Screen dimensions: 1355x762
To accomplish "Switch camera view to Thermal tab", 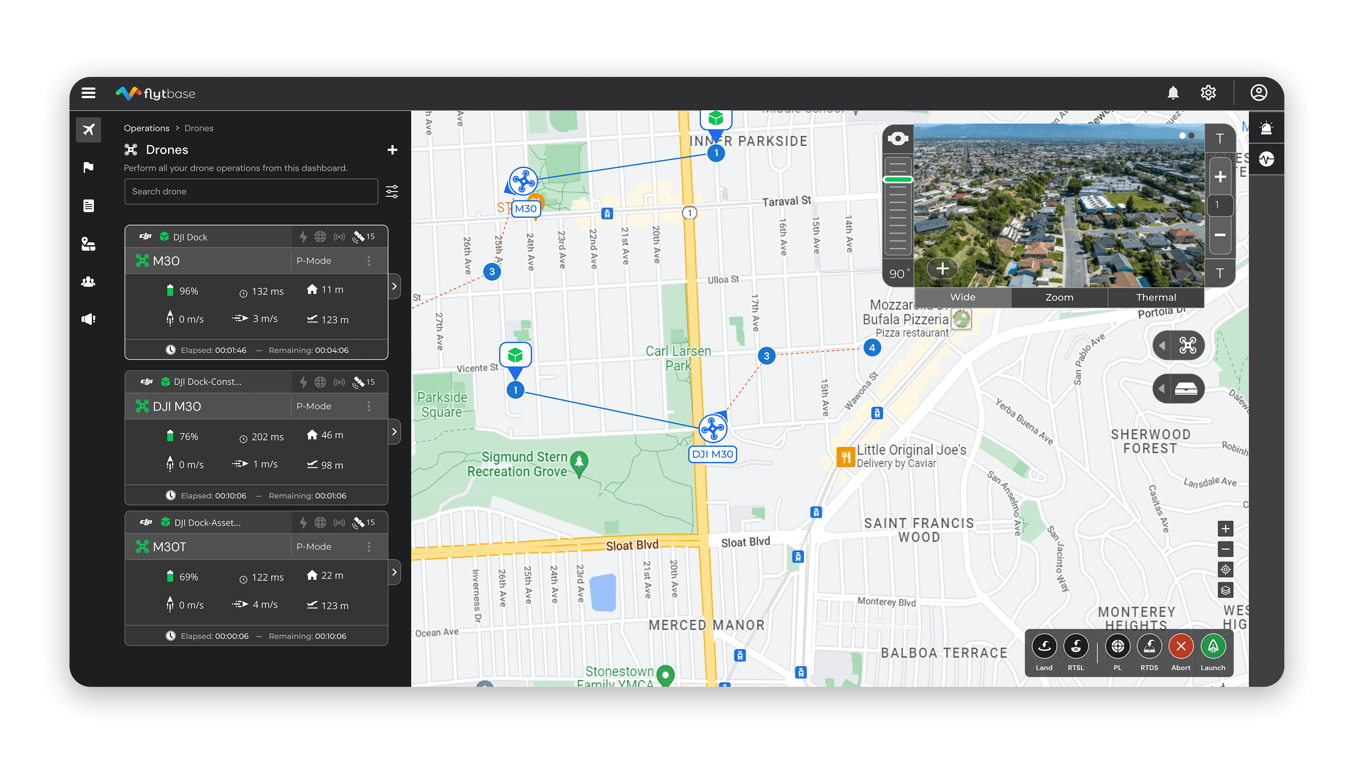I will (x=1156, y=298).
